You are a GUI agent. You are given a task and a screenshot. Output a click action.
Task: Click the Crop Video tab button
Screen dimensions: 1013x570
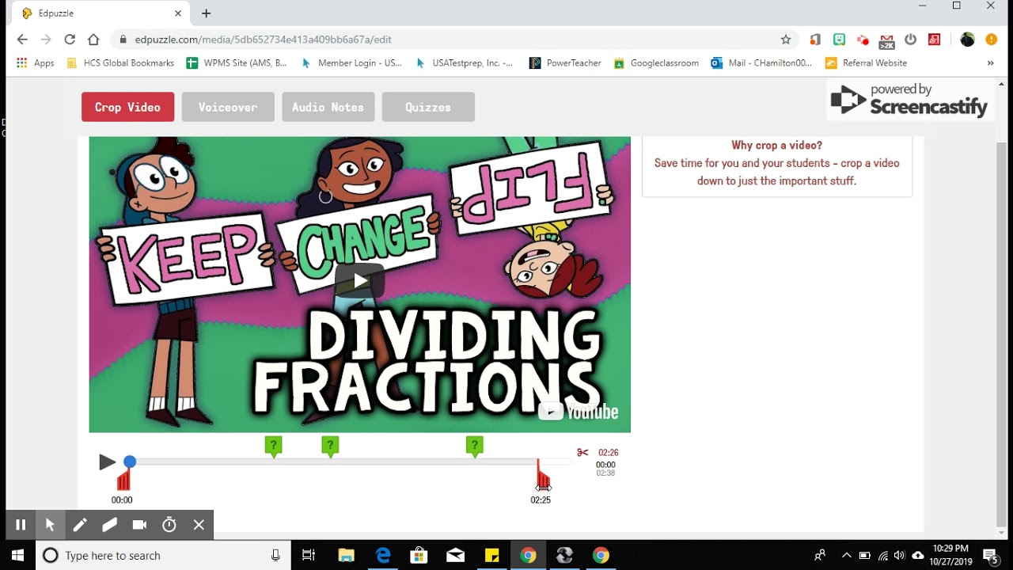127,107
